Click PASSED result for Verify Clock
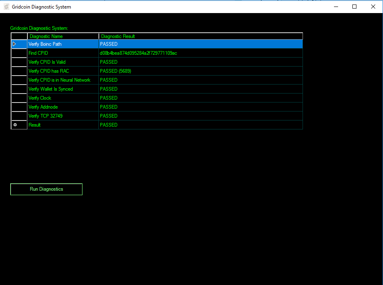The image size is (383, 285). tap(200, 98)
